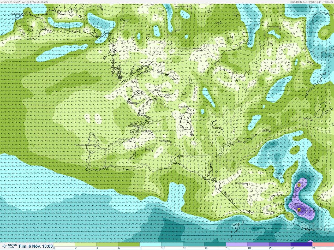Select the 0–2 m/s pale yellow legend swatch
This screenshot has height=250, width=334.
[x=64, y=245]
